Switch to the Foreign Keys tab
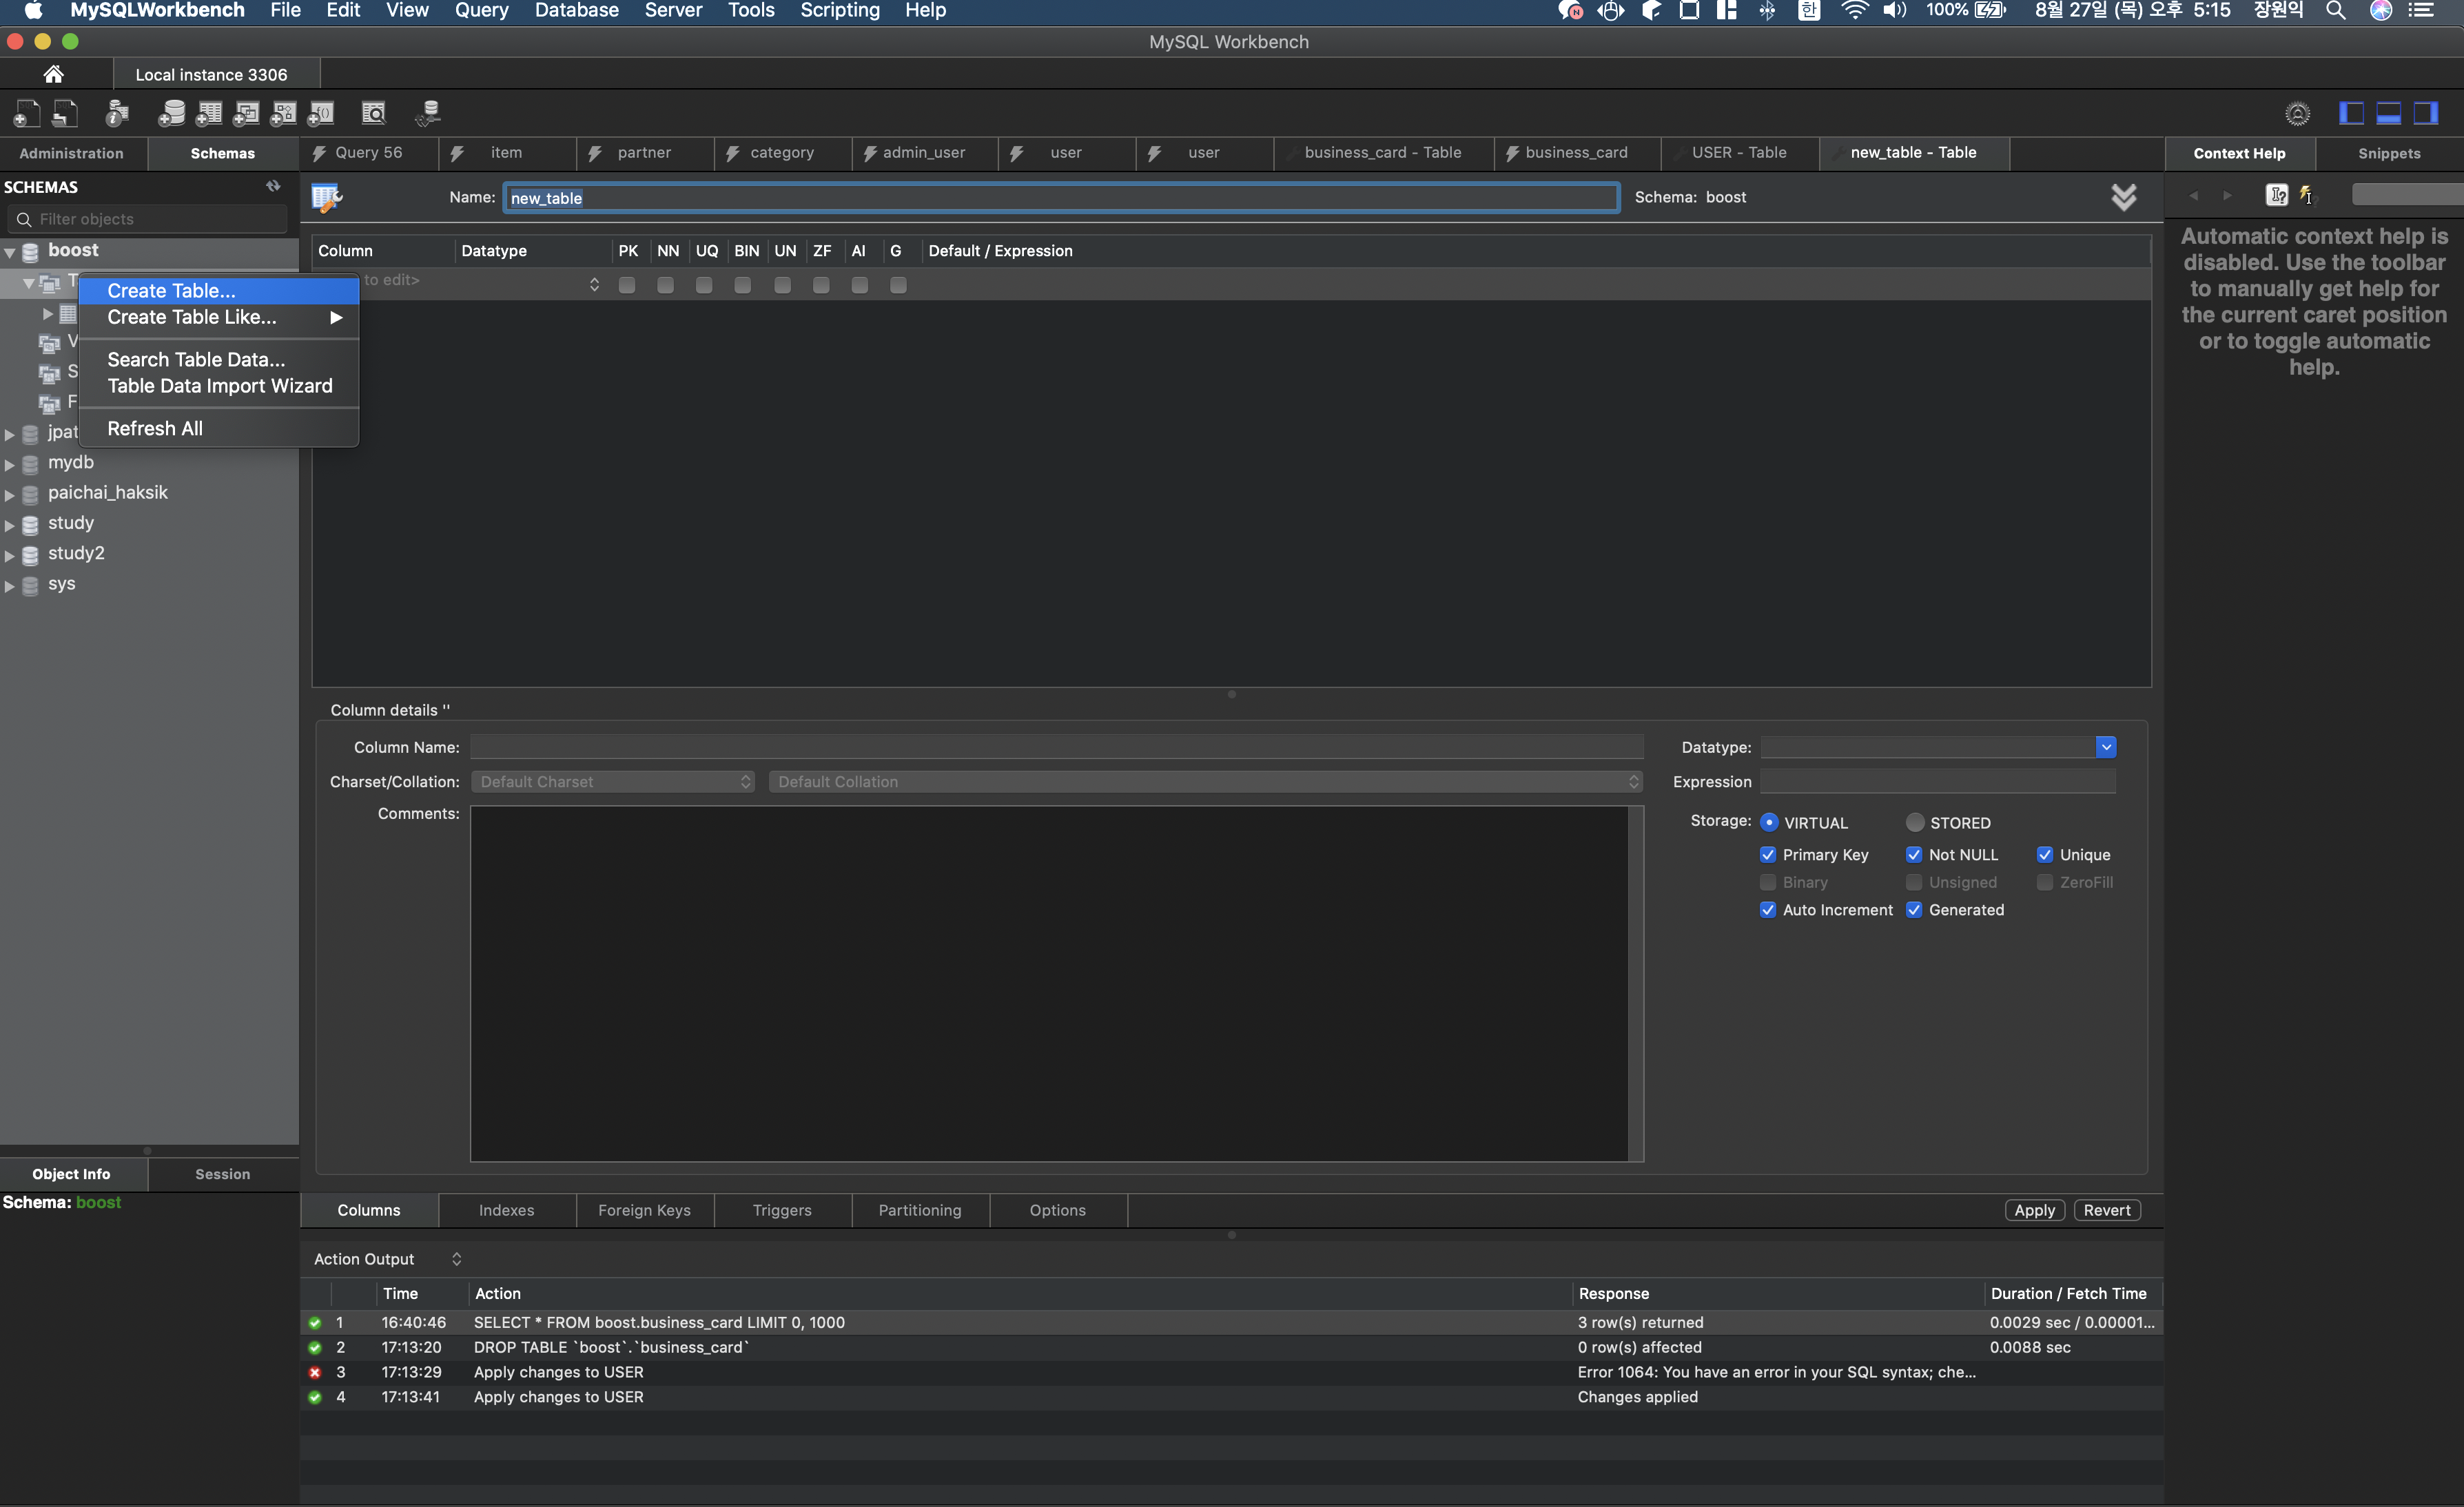The height and width of the screenshot is (1507, 2464). 644,1210
